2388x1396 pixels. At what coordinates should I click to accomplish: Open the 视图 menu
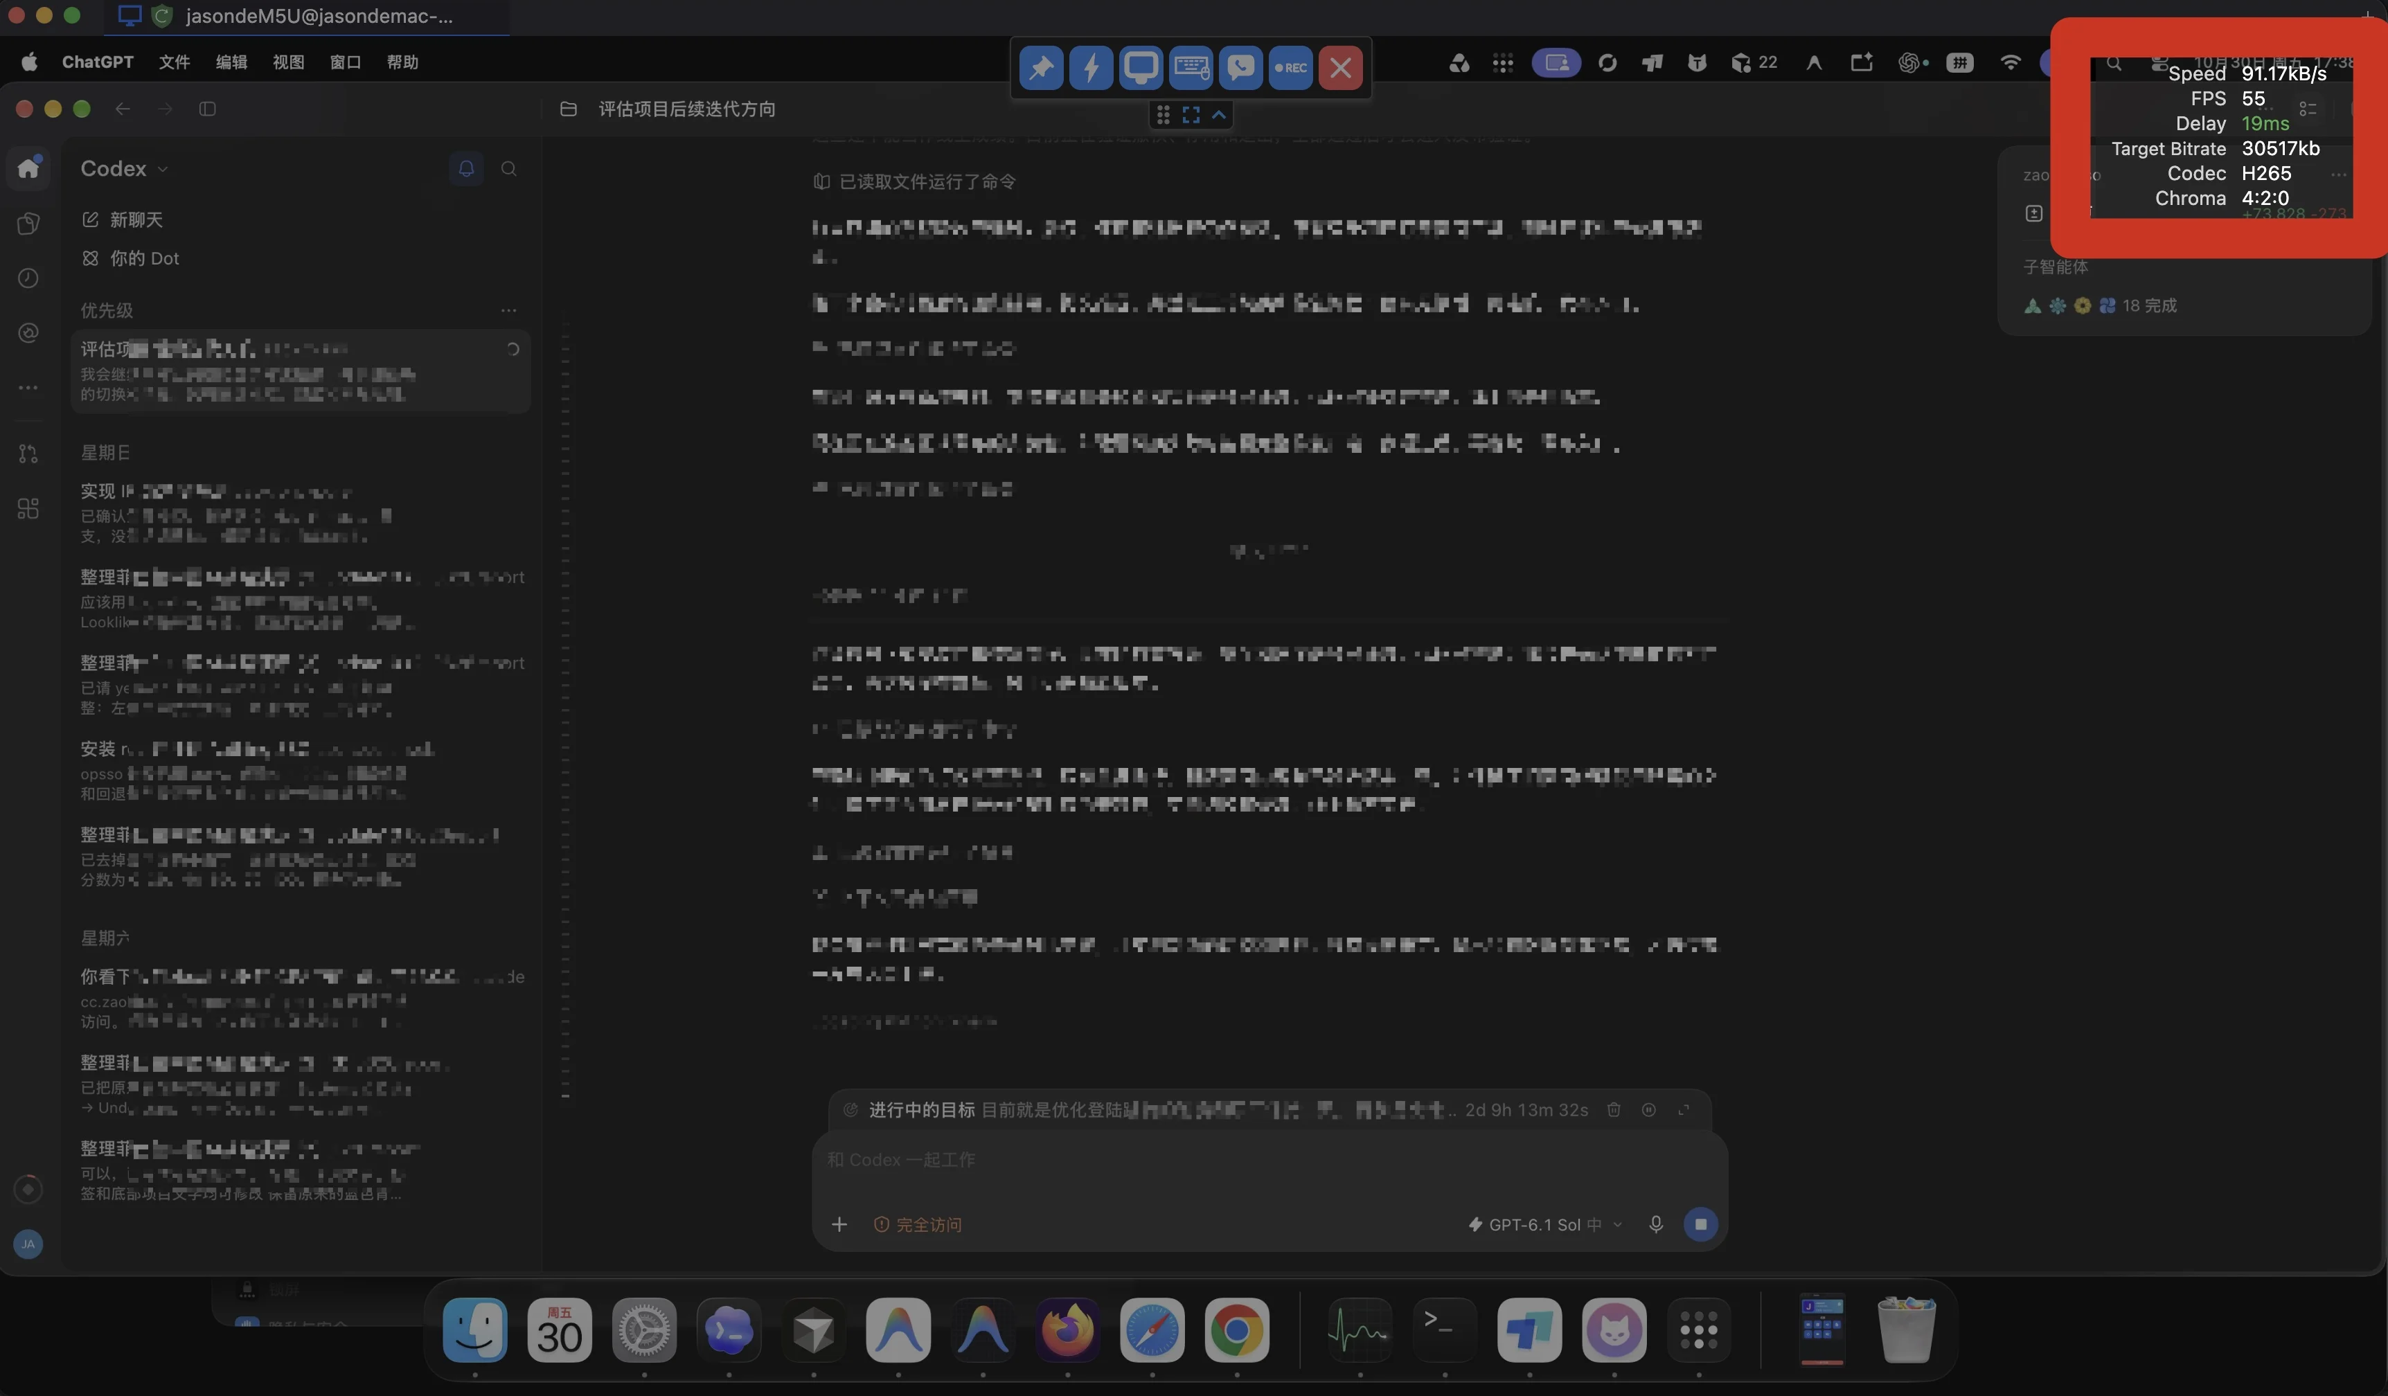288,62
